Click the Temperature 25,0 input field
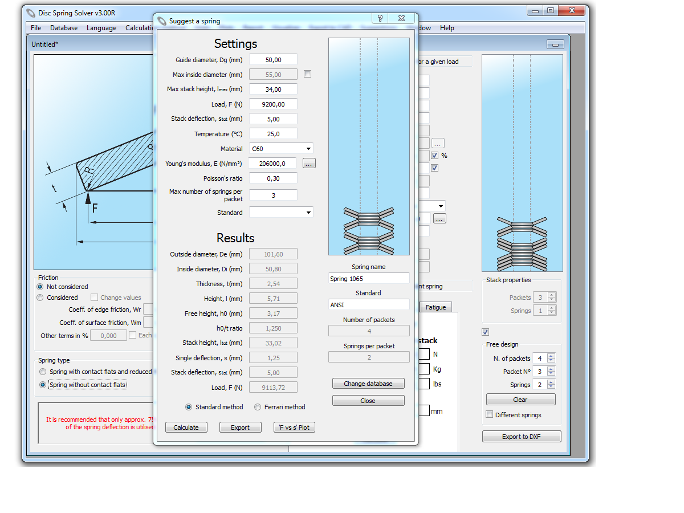684x513 pixels. tap(273, 134)
